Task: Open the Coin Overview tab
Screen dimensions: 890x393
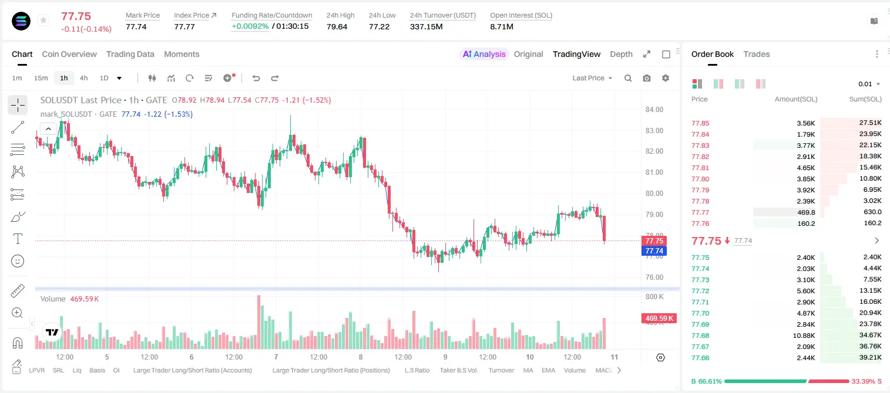Action: pyautogui.click(x=69, y=54)
